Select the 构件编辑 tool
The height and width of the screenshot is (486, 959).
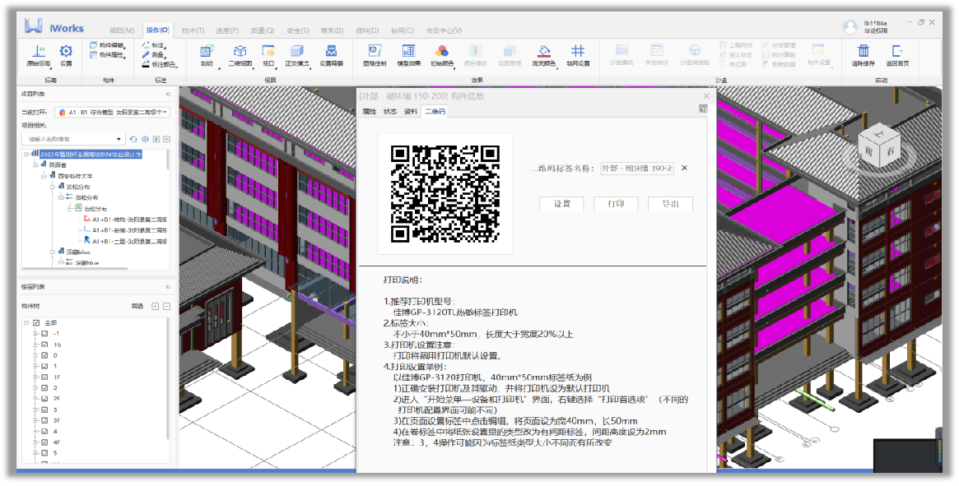(x=108, y=45)
